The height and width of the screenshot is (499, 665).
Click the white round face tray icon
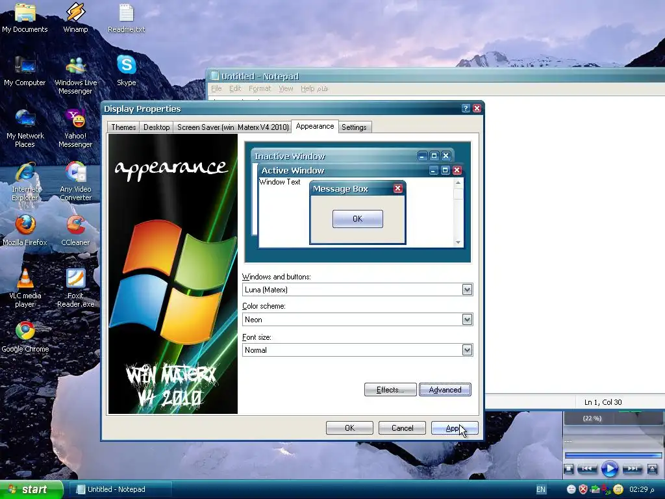571,489
